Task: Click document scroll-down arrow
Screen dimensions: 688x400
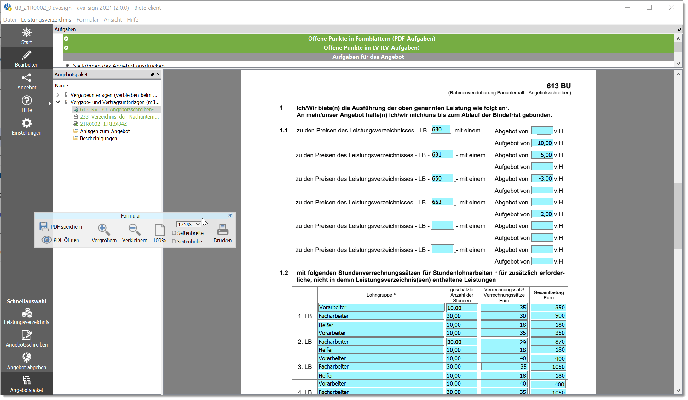Action: pos(678,390)
